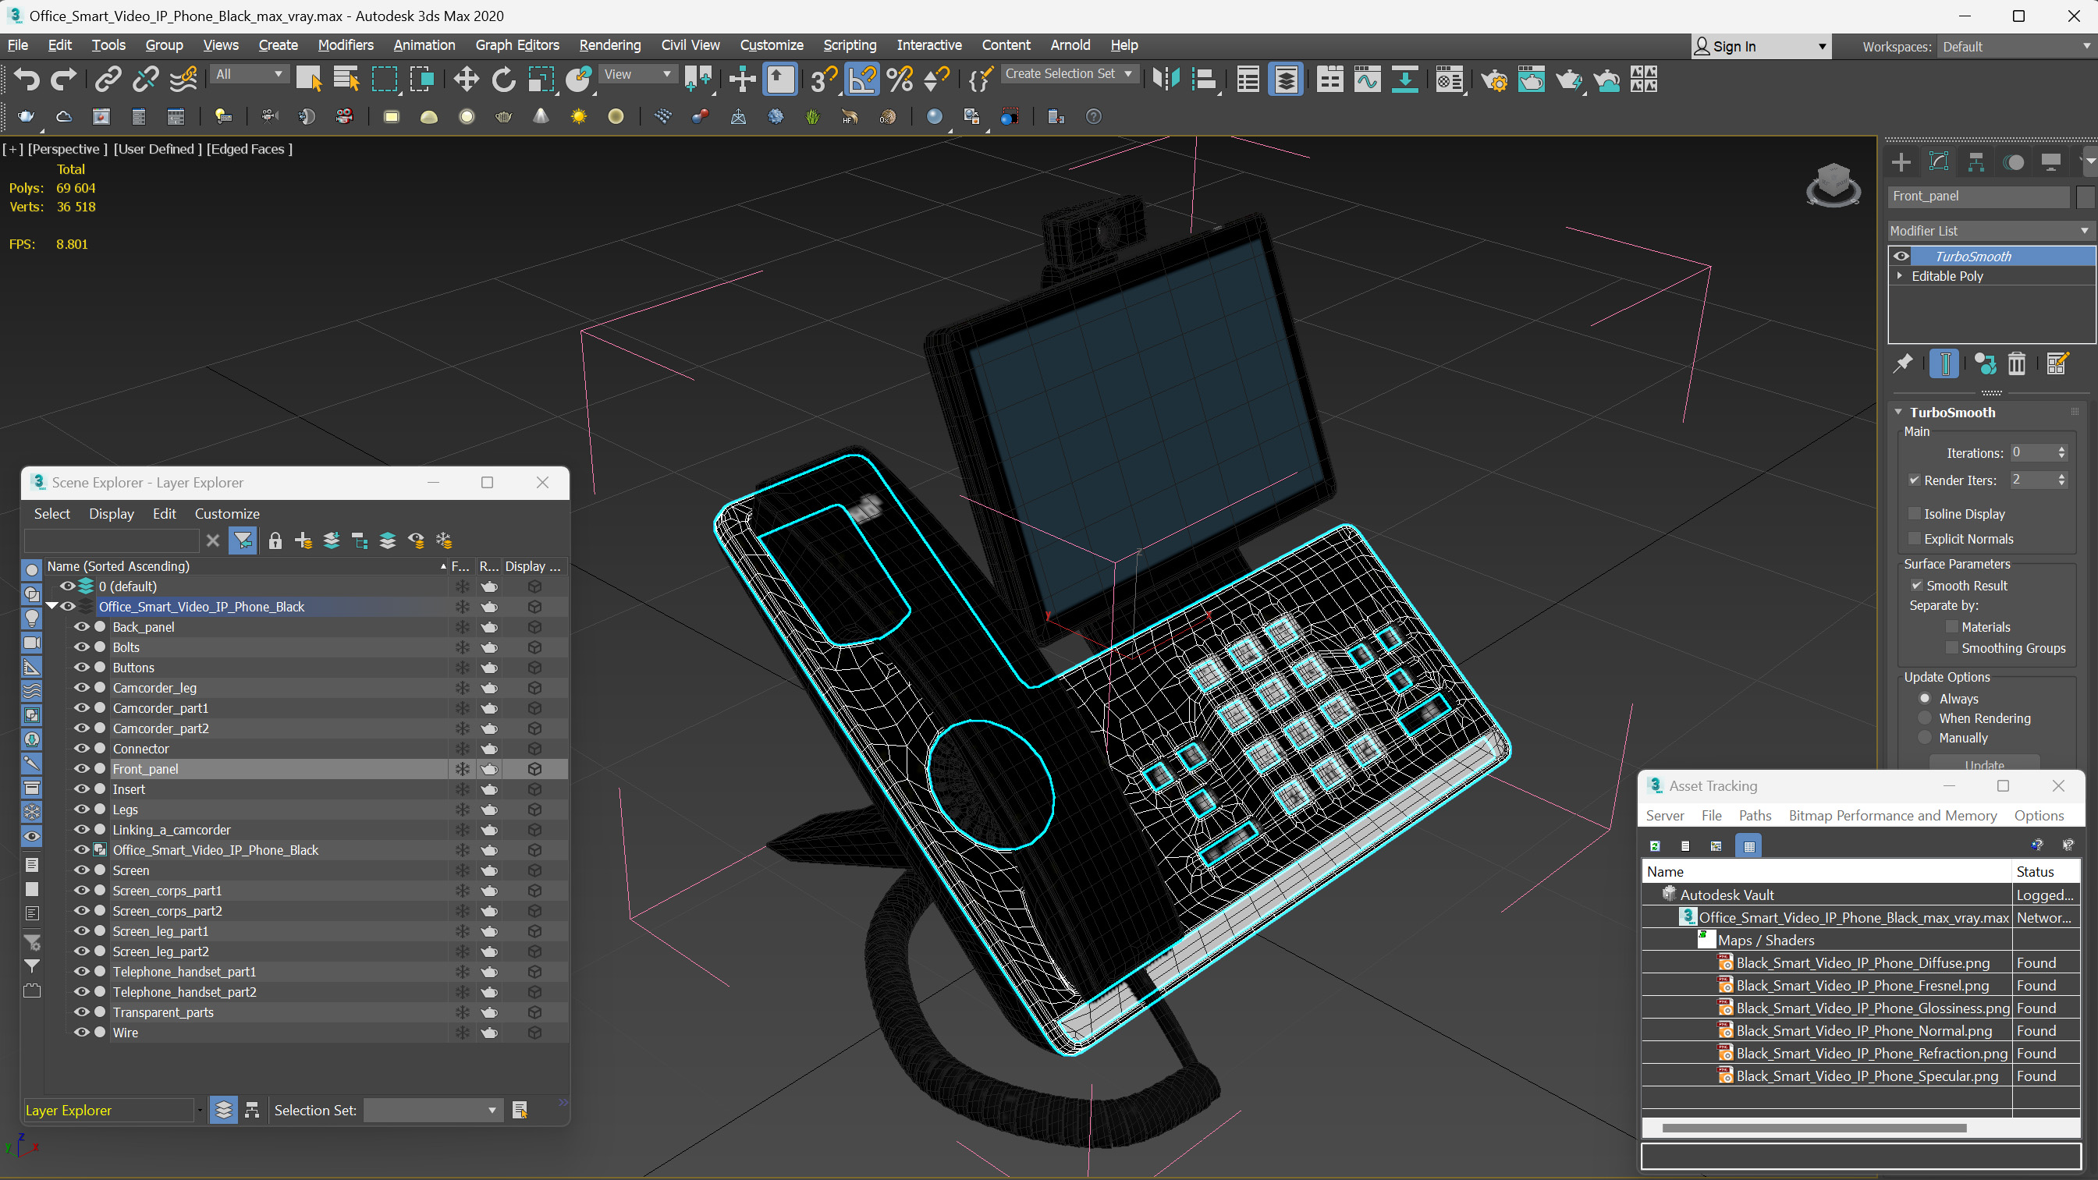Open the Rendering menu
Image resolution: width=2098 pixels, height=1180 pixels.
click(609, 44)
